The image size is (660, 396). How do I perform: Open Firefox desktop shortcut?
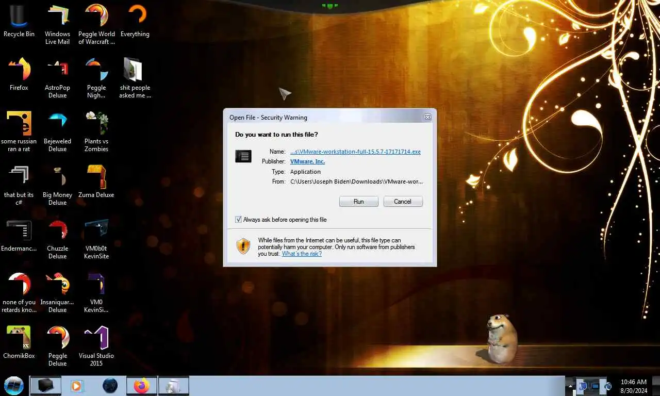pyautogui.click(x=19, y=74)
